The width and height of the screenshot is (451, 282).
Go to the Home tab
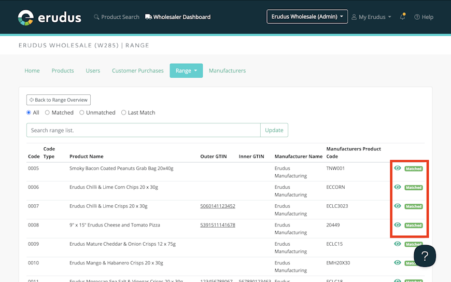tap(32, 70)
